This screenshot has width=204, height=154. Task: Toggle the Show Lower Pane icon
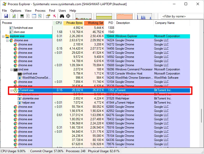coord(34,16)
